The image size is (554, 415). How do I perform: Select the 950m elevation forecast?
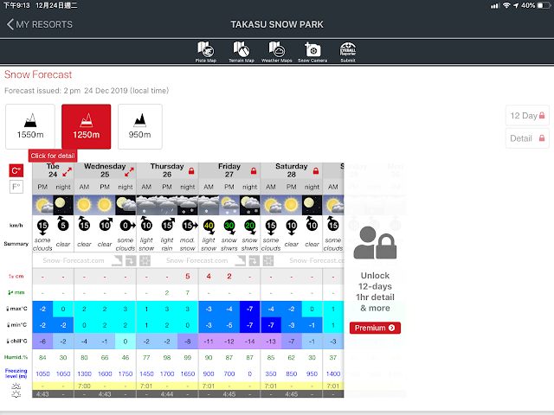[x=140, y=126]
